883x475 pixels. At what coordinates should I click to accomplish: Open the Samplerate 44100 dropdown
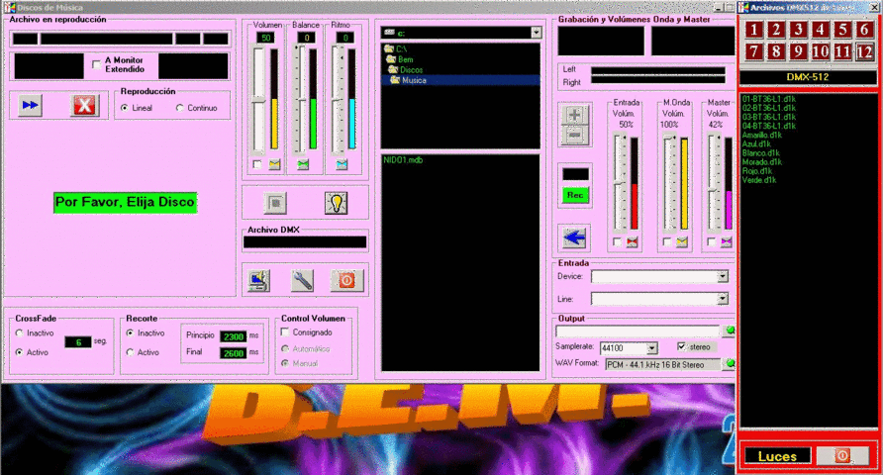651,348
